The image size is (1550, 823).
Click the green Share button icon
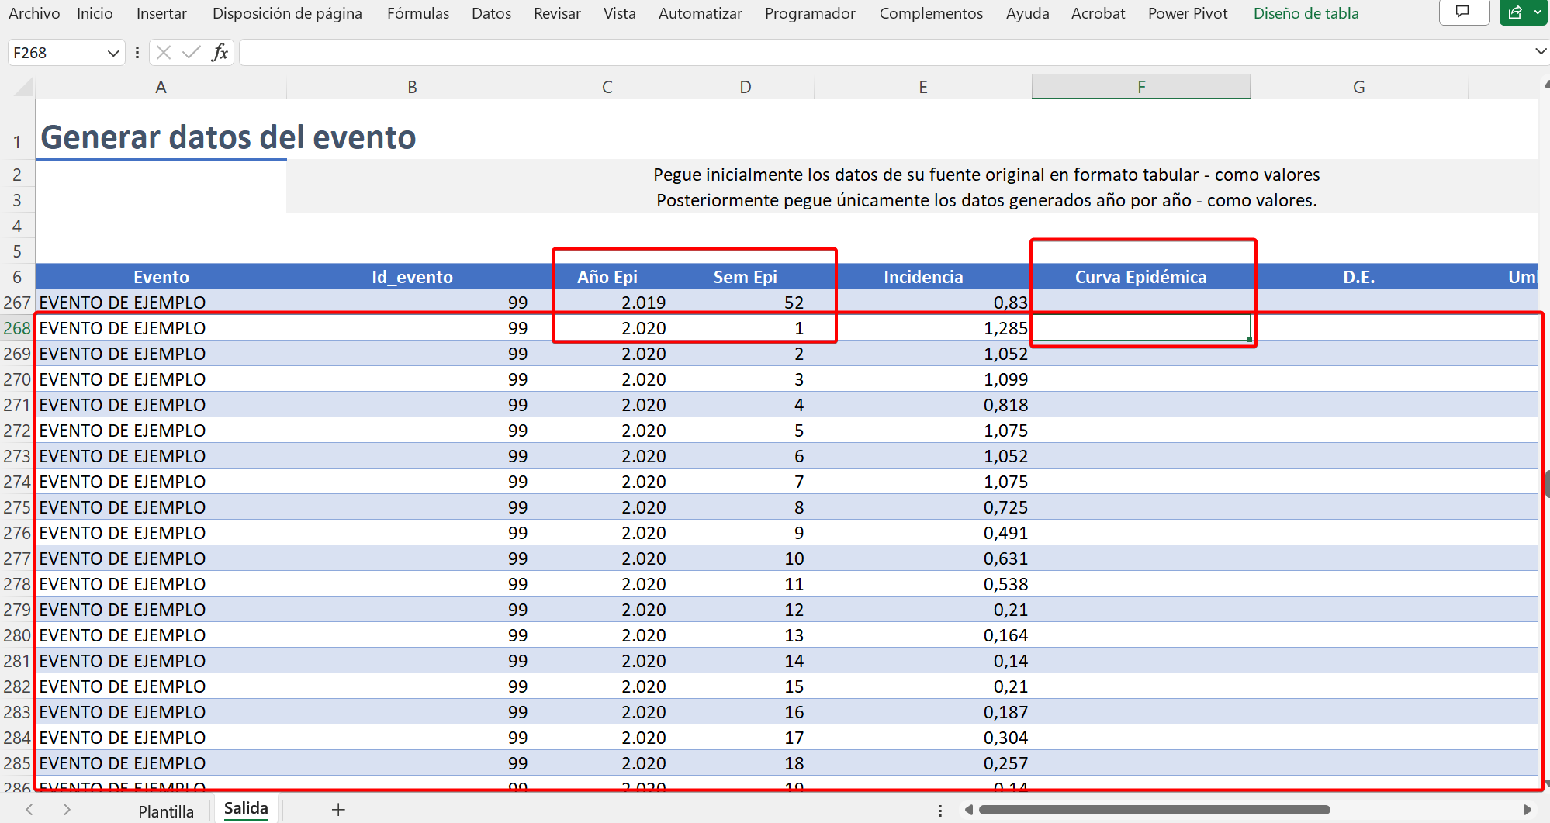(1517, 12)
